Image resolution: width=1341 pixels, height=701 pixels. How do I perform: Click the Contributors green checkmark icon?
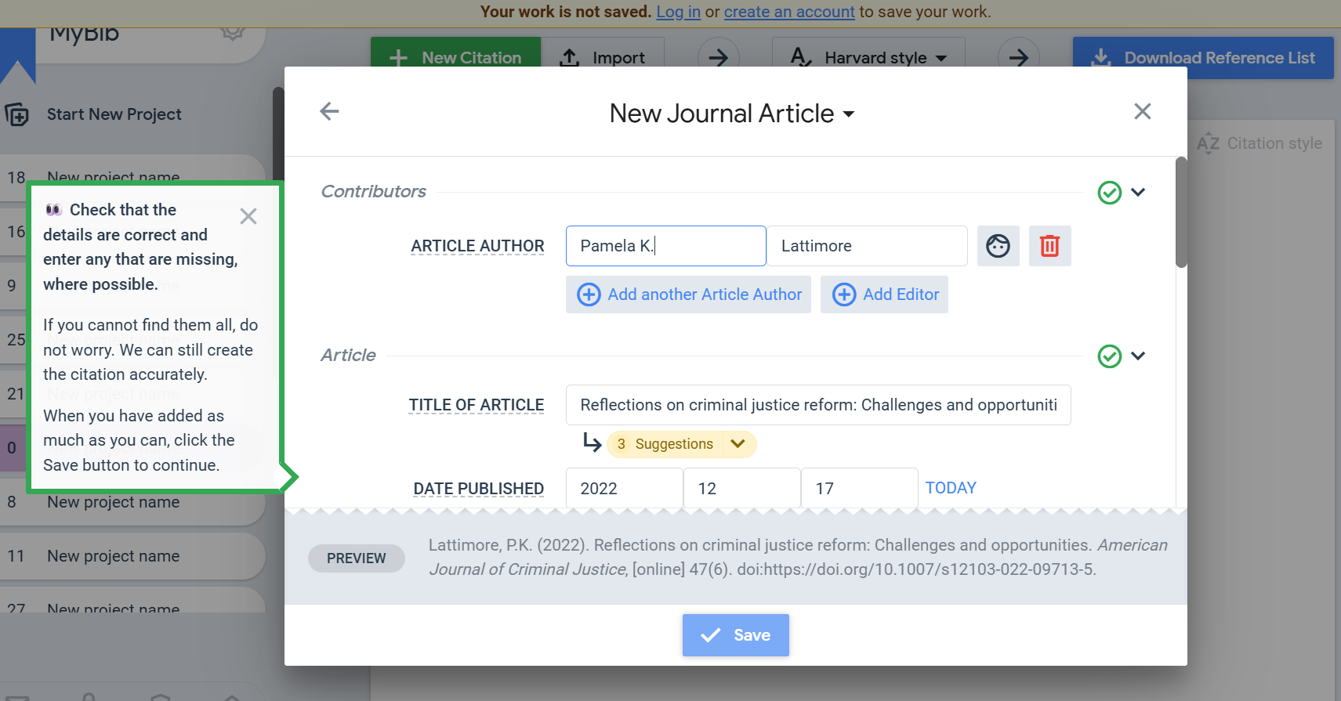[1109, 193]
